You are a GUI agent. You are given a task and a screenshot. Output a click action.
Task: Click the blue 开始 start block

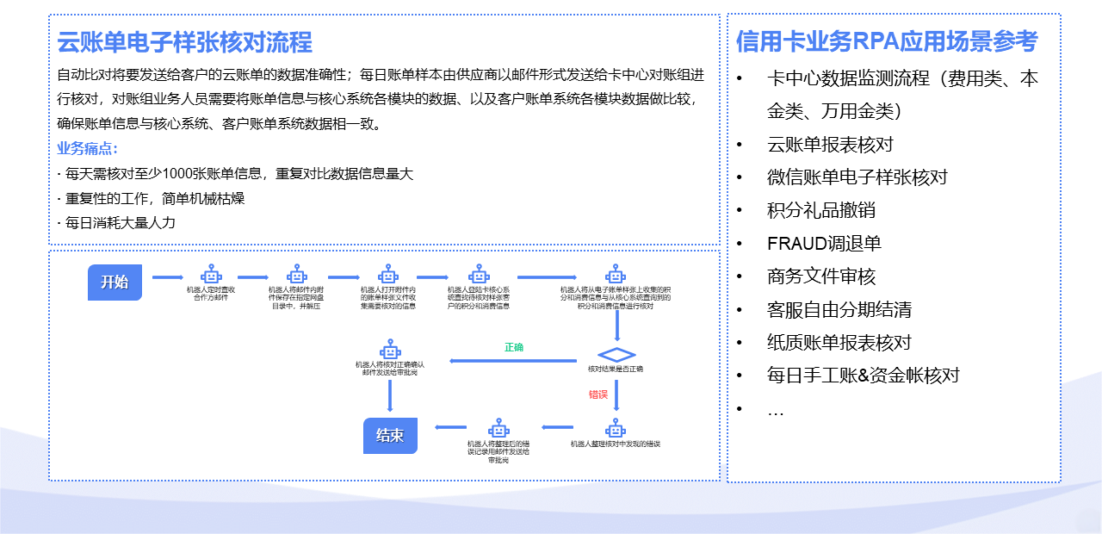(x=115, y=282)
